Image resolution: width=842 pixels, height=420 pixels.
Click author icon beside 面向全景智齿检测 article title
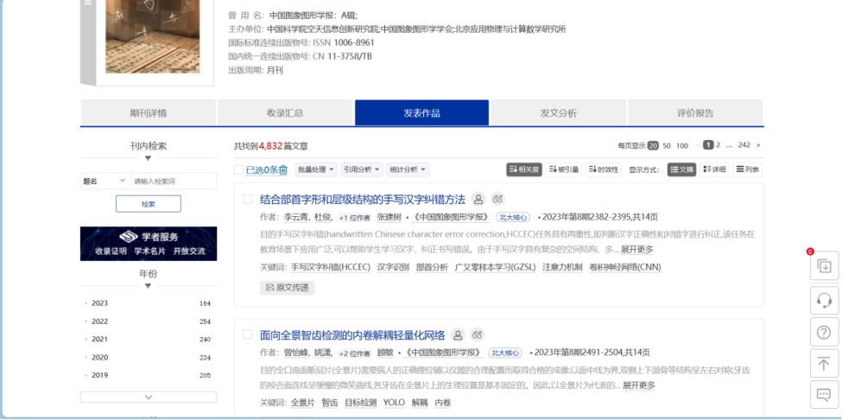point(458,335)
